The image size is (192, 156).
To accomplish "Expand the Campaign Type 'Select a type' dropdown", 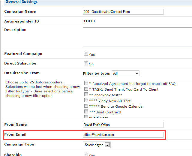I will [x=97, y=145].
